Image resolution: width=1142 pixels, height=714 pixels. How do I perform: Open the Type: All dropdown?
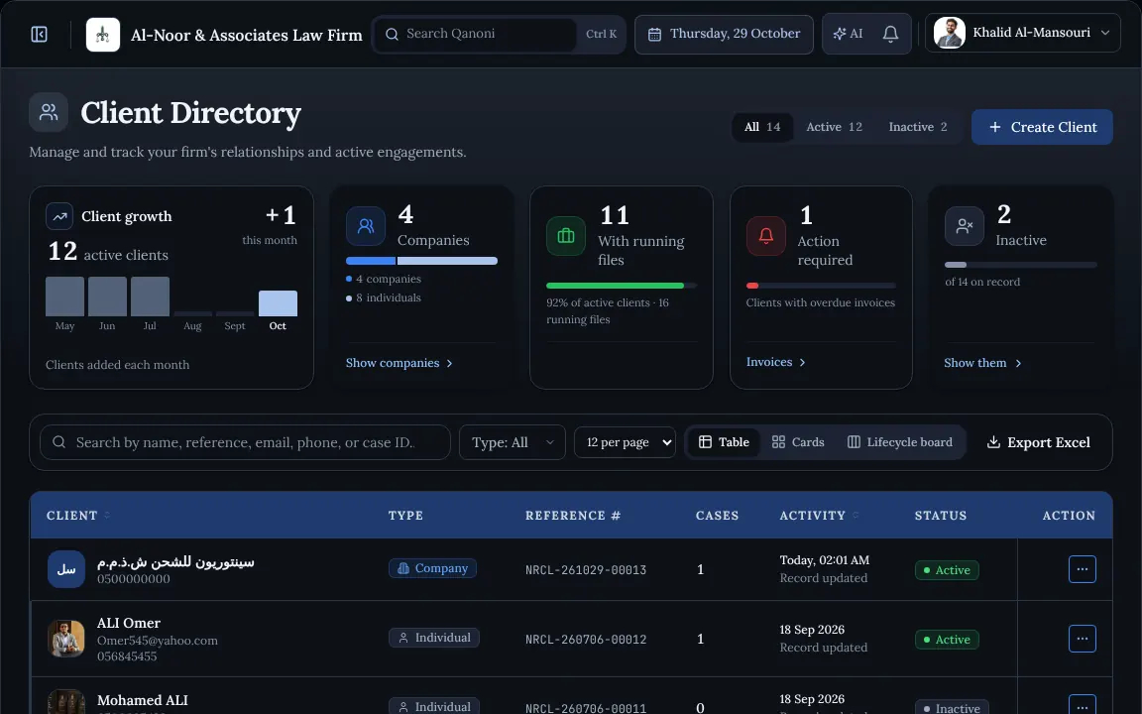coord(512,442)
